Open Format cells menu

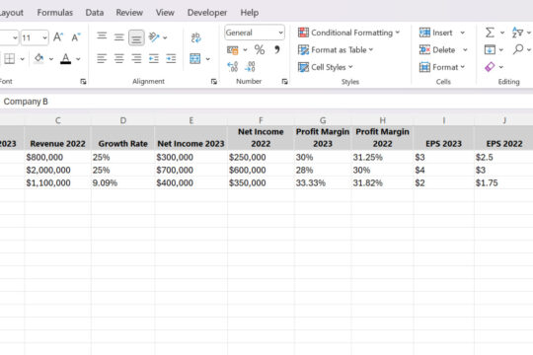[x=442, y=67]
